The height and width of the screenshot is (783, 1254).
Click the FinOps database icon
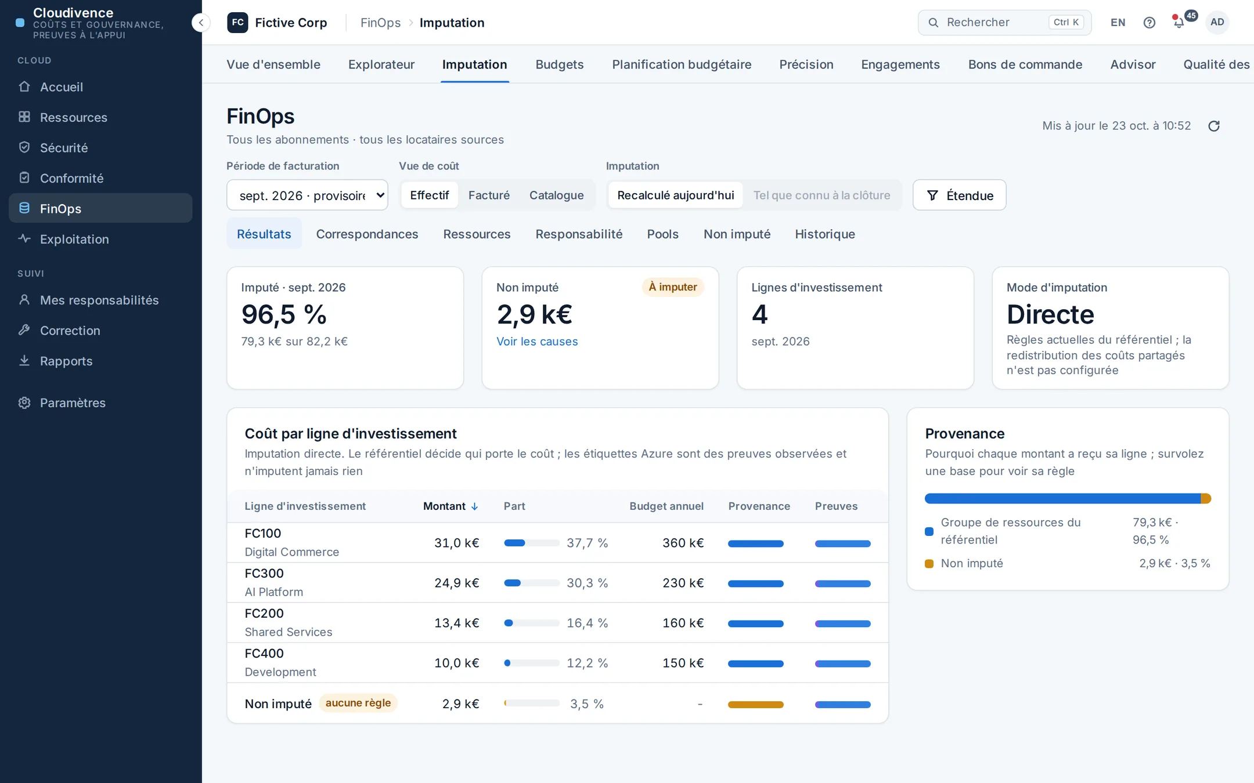coord(24,208)
